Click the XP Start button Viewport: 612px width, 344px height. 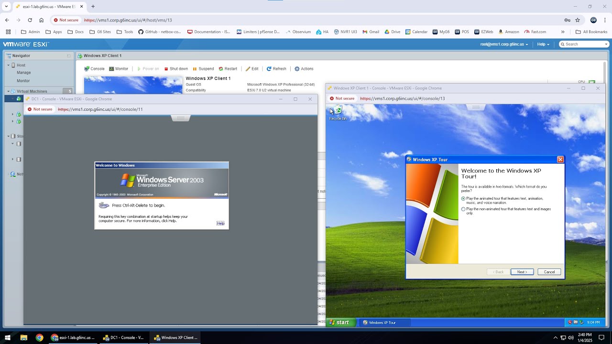341,322
